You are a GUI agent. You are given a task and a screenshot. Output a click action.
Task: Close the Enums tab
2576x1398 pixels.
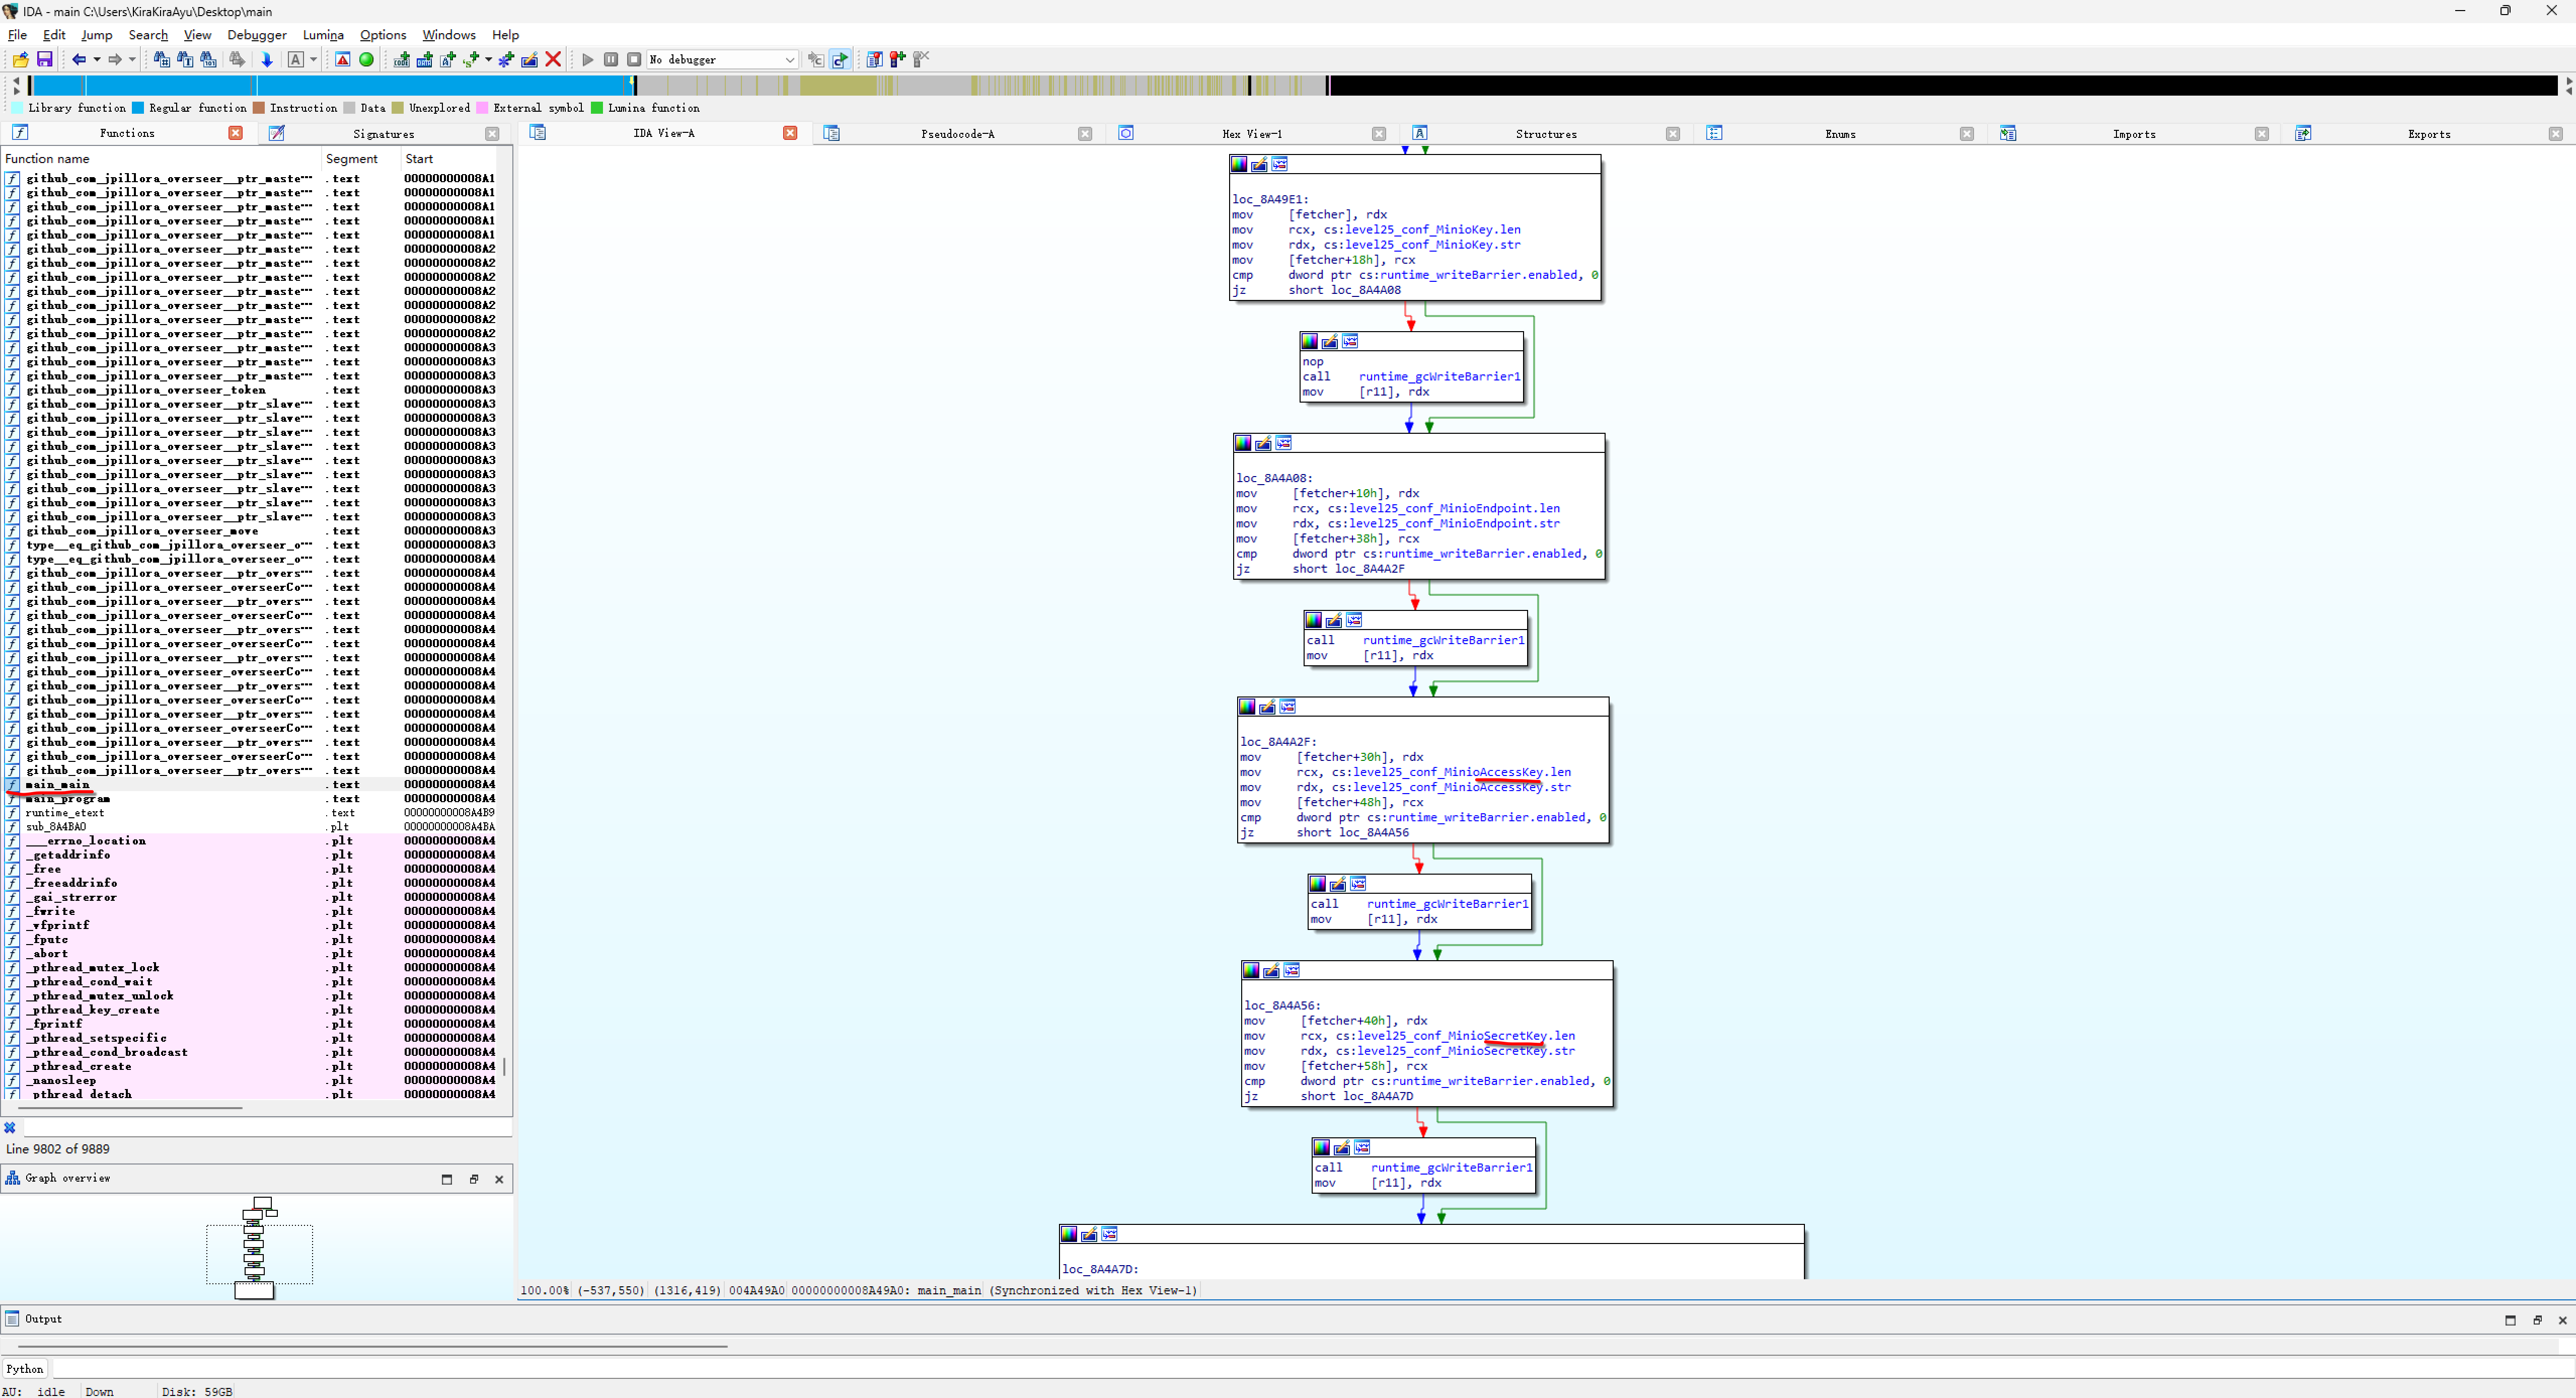pyautogui.click(x=1966, y=134)
